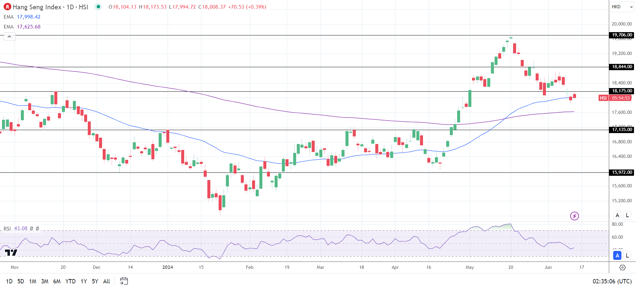Screen dimensions: 636x288
Task: Select the 5Y time range
Action: click(x=95, y=281)
